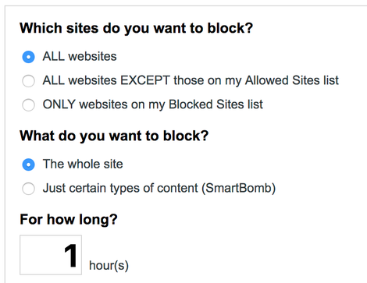The height and width of the screenshot is (283, 367).
Task: Click the 'hour(s)' unit label
Action: [x=109, y=266]
